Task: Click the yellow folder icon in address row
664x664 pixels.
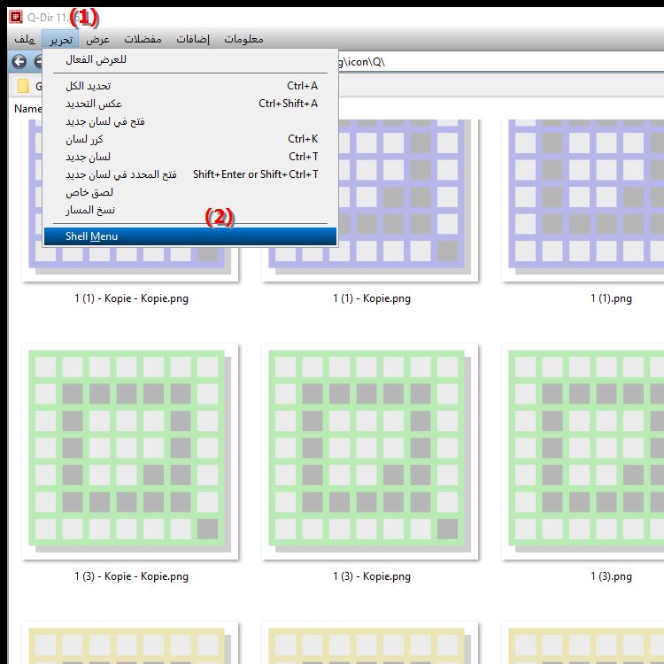Action: [x=23, y=86]
